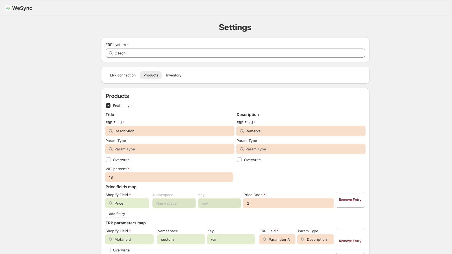Check the Description Overwrite checkbox
452x254 pixels.
pyautogui.click(x=239, y=160)
